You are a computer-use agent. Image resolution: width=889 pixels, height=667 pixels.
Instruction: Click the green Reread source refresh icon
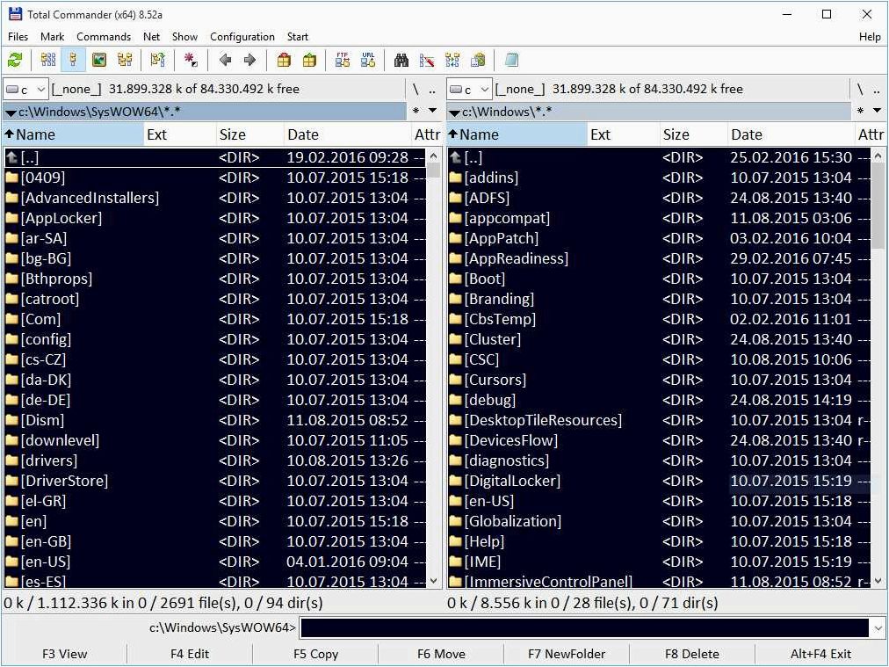(15, 60)
